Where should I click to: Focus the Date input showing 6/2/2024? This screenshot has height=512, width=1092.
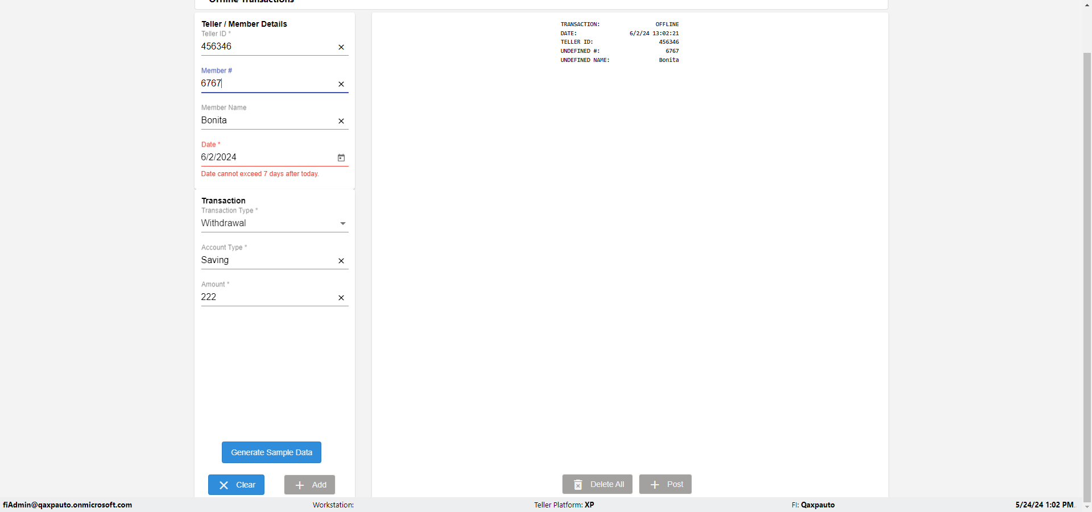(267, 157)
